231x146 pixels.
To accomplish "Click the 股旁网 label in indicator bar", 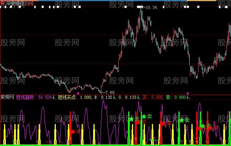I will point(7,97).
